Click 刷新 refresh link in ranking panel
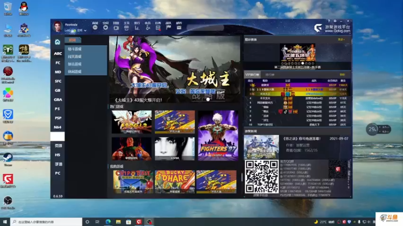 point(342,74)
